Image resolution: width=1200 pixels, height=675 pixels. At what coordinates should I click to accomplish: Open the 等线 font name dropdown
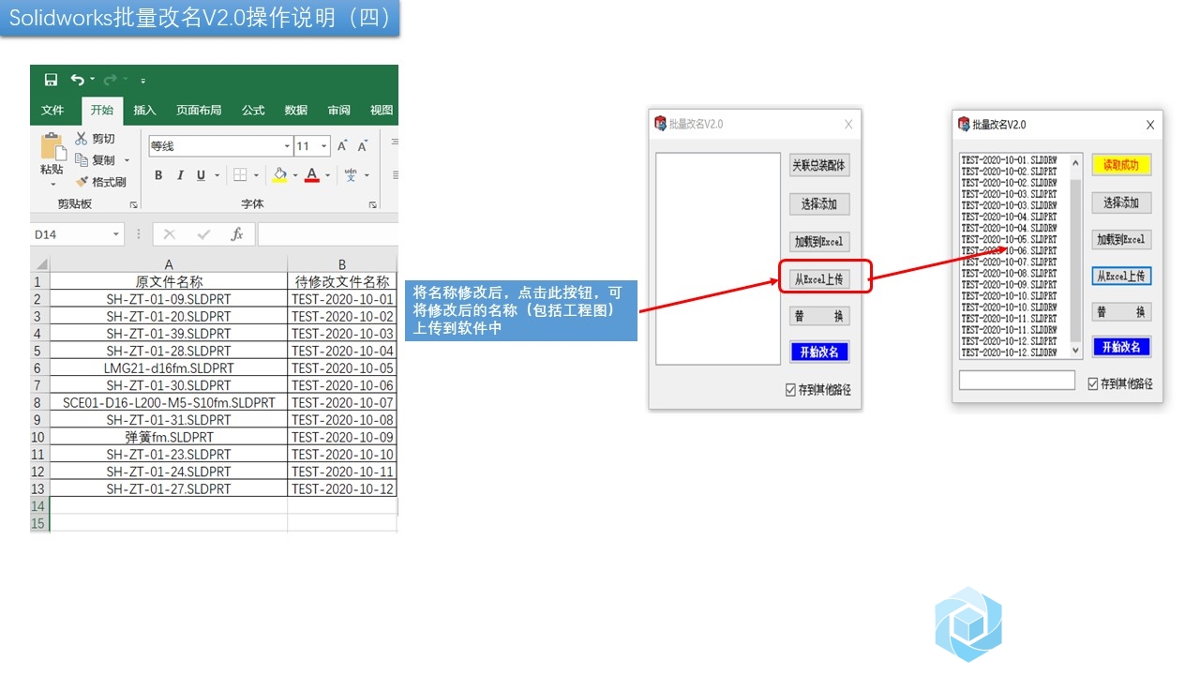[287, 146]
